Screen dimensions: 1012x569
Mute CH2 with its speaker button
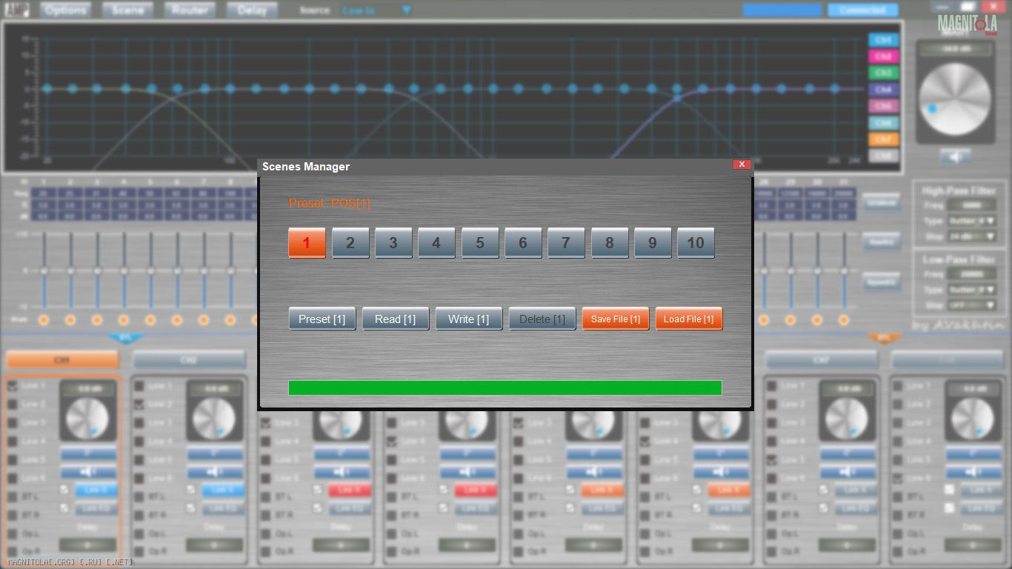click(215, 472)
